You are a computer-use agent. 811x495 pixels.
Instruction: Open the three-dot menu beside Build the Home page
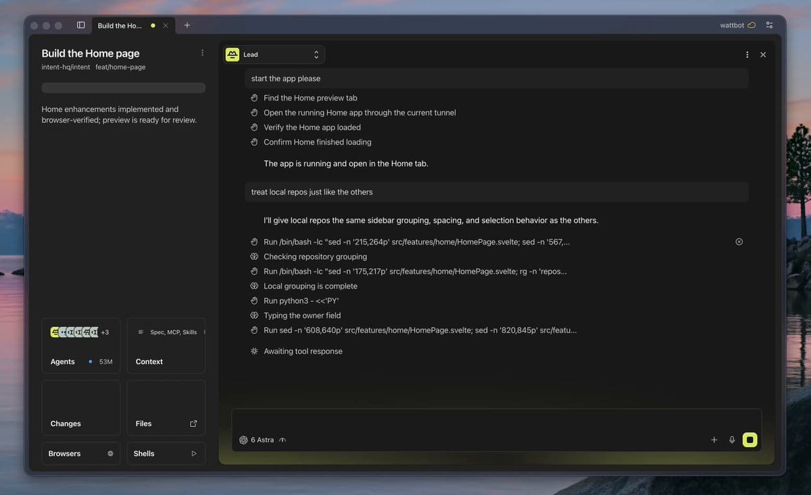tap(202, 53)
